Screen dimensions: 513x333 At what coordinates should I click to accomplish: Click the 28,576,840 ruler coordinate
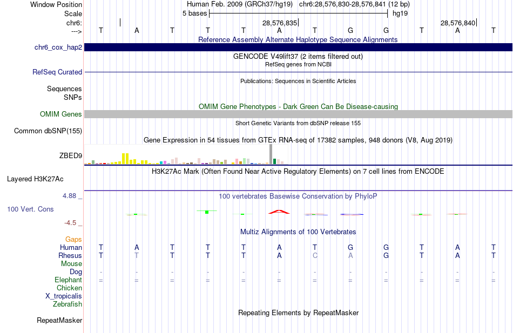point(458,23)
